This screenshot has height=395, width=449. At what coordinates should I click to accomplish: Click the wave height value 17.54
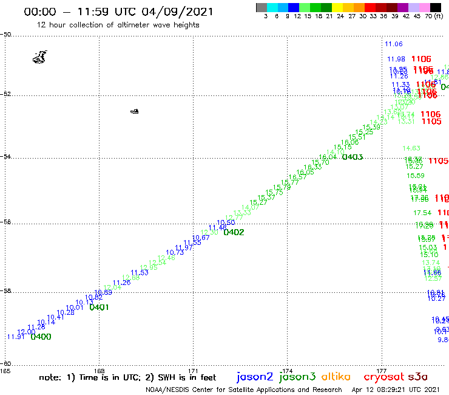click(x=422, y=213)
